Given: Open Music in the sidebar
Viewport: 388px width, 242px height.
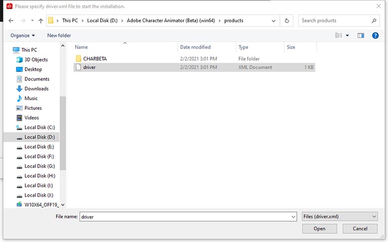Looking at the screenshot, I should click(x=31, y=98).
